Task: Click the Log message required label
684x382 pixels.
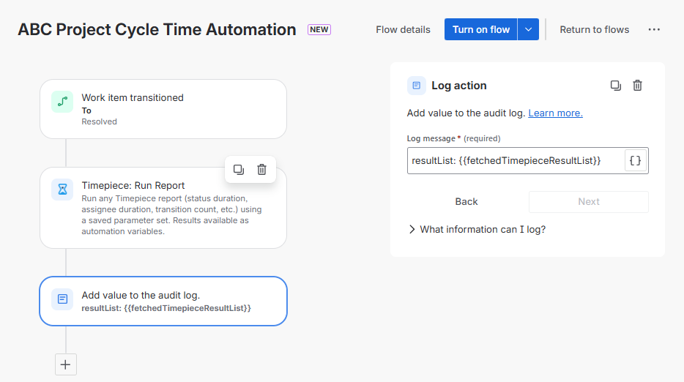Action: coord(453,138)
